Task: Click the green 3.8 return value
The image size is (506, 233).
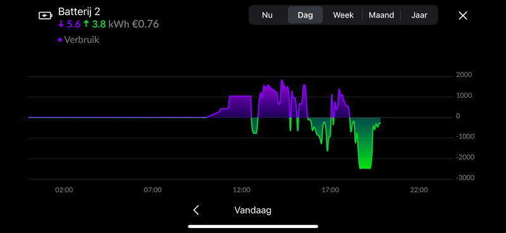Action: (x=94, y=24)
